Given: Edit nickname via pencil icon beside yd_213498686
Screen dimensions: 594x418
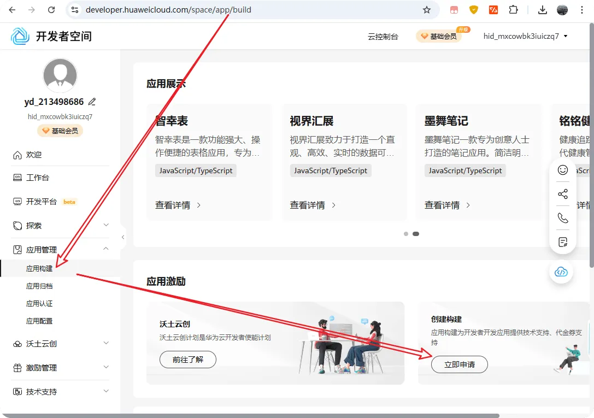Looking at the screenshot, I should point(92,102).
